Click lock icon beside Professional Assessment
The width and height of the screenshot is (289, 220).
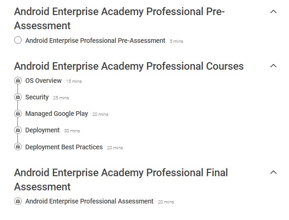pos(18,201)
